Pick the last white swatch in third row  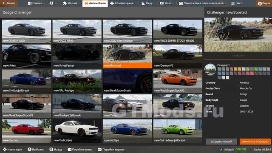pyautogui.click(x=227, y=77)
